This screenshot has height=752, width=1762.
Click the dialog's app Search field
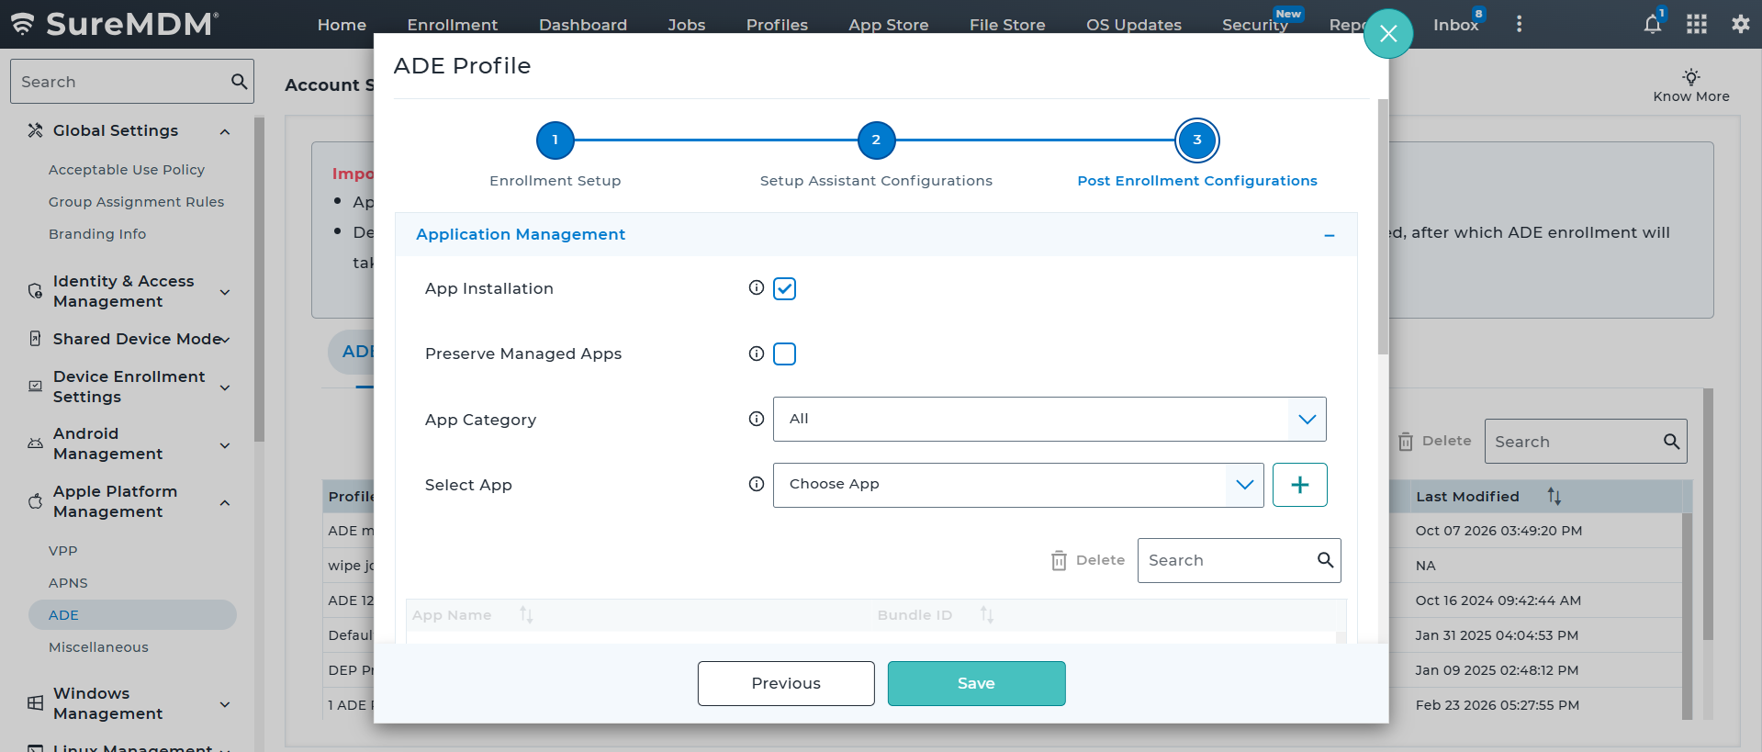pos(1239,560)
